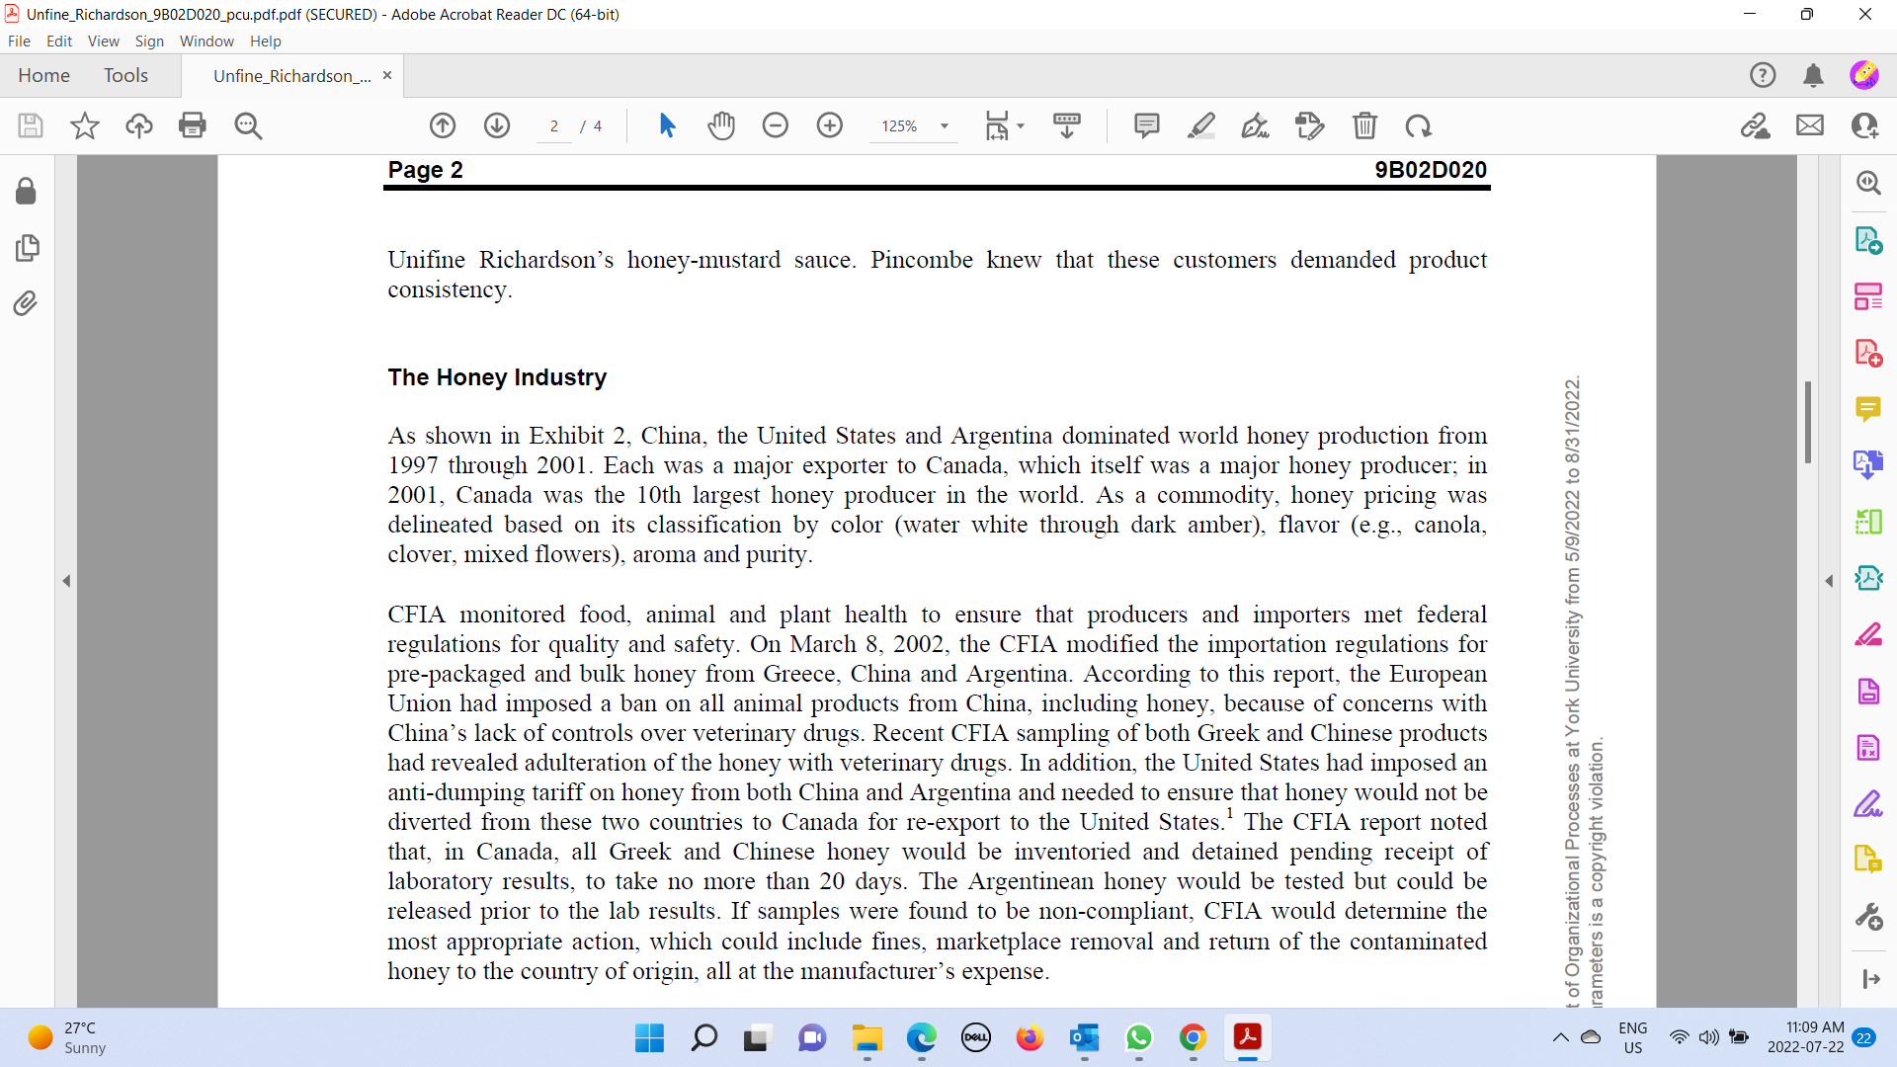Open the Comment tool from the toolbar
The height and width of the screenshot is (1067, 1897).
(x=1146, y=125)
